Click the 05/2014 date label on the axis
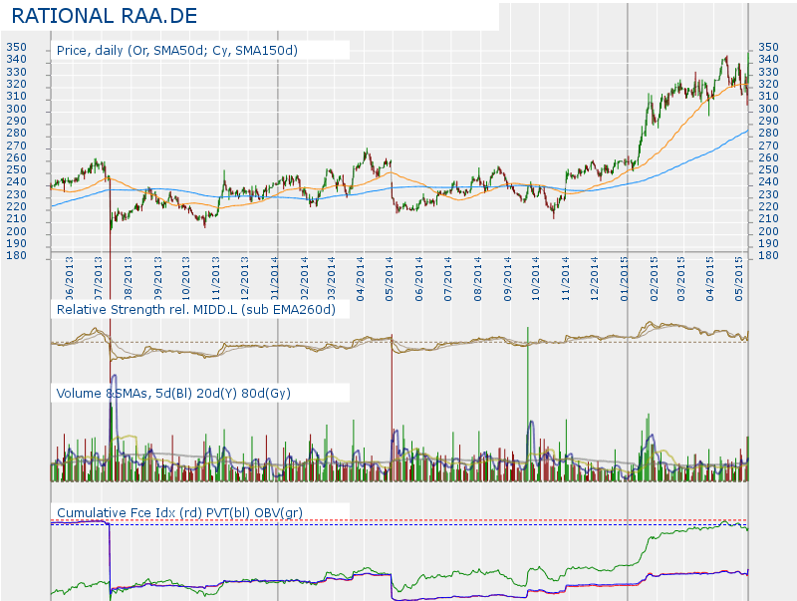This screenshot has width=797, height=601. click(390, 279)
